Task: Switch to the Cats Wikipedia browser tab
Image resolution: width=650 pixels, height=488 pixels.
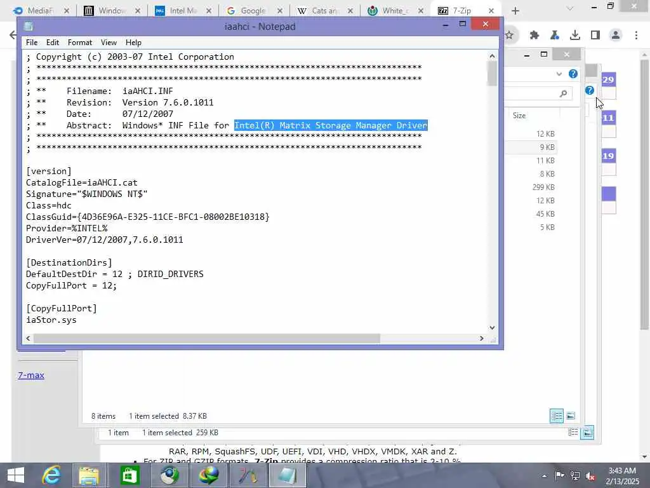Action: (323, 11)
